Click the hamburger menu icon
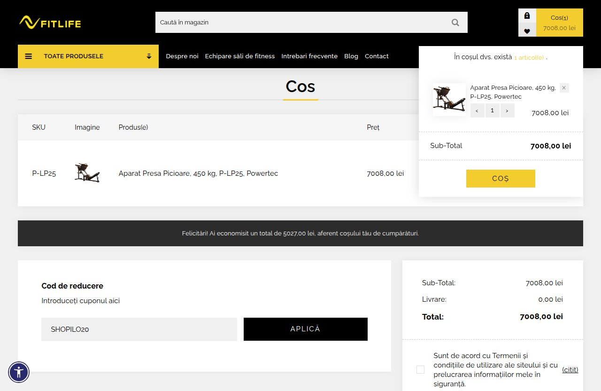This screenshot has width=601, height=391. click(x=29, y=56)
